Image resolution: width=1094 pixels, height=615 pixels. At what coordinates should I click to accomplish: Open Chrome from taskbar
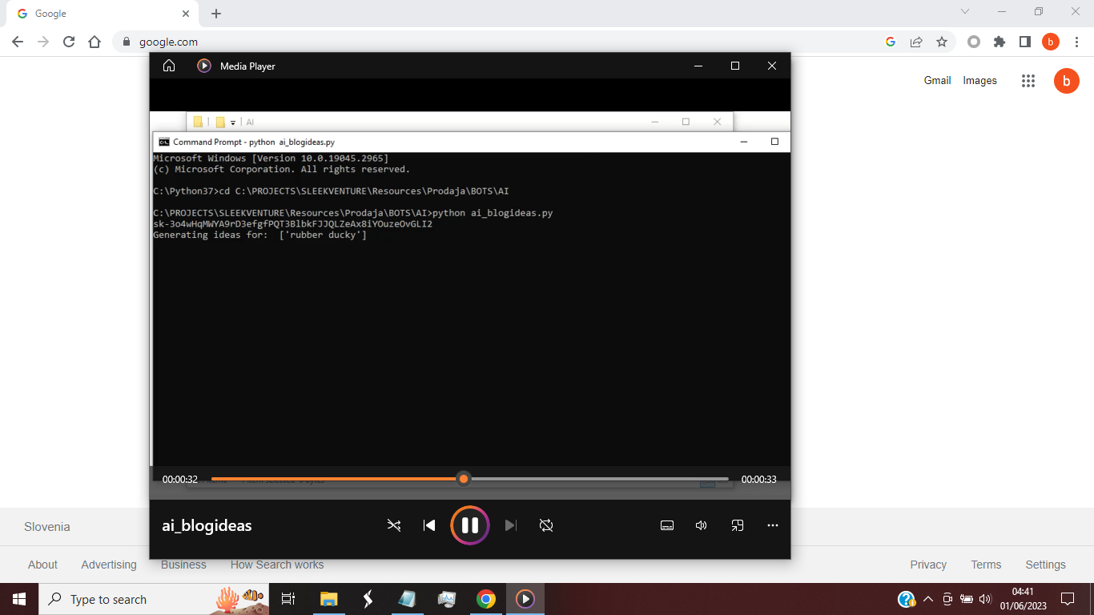pyautogui.click(x=485, y=599)
